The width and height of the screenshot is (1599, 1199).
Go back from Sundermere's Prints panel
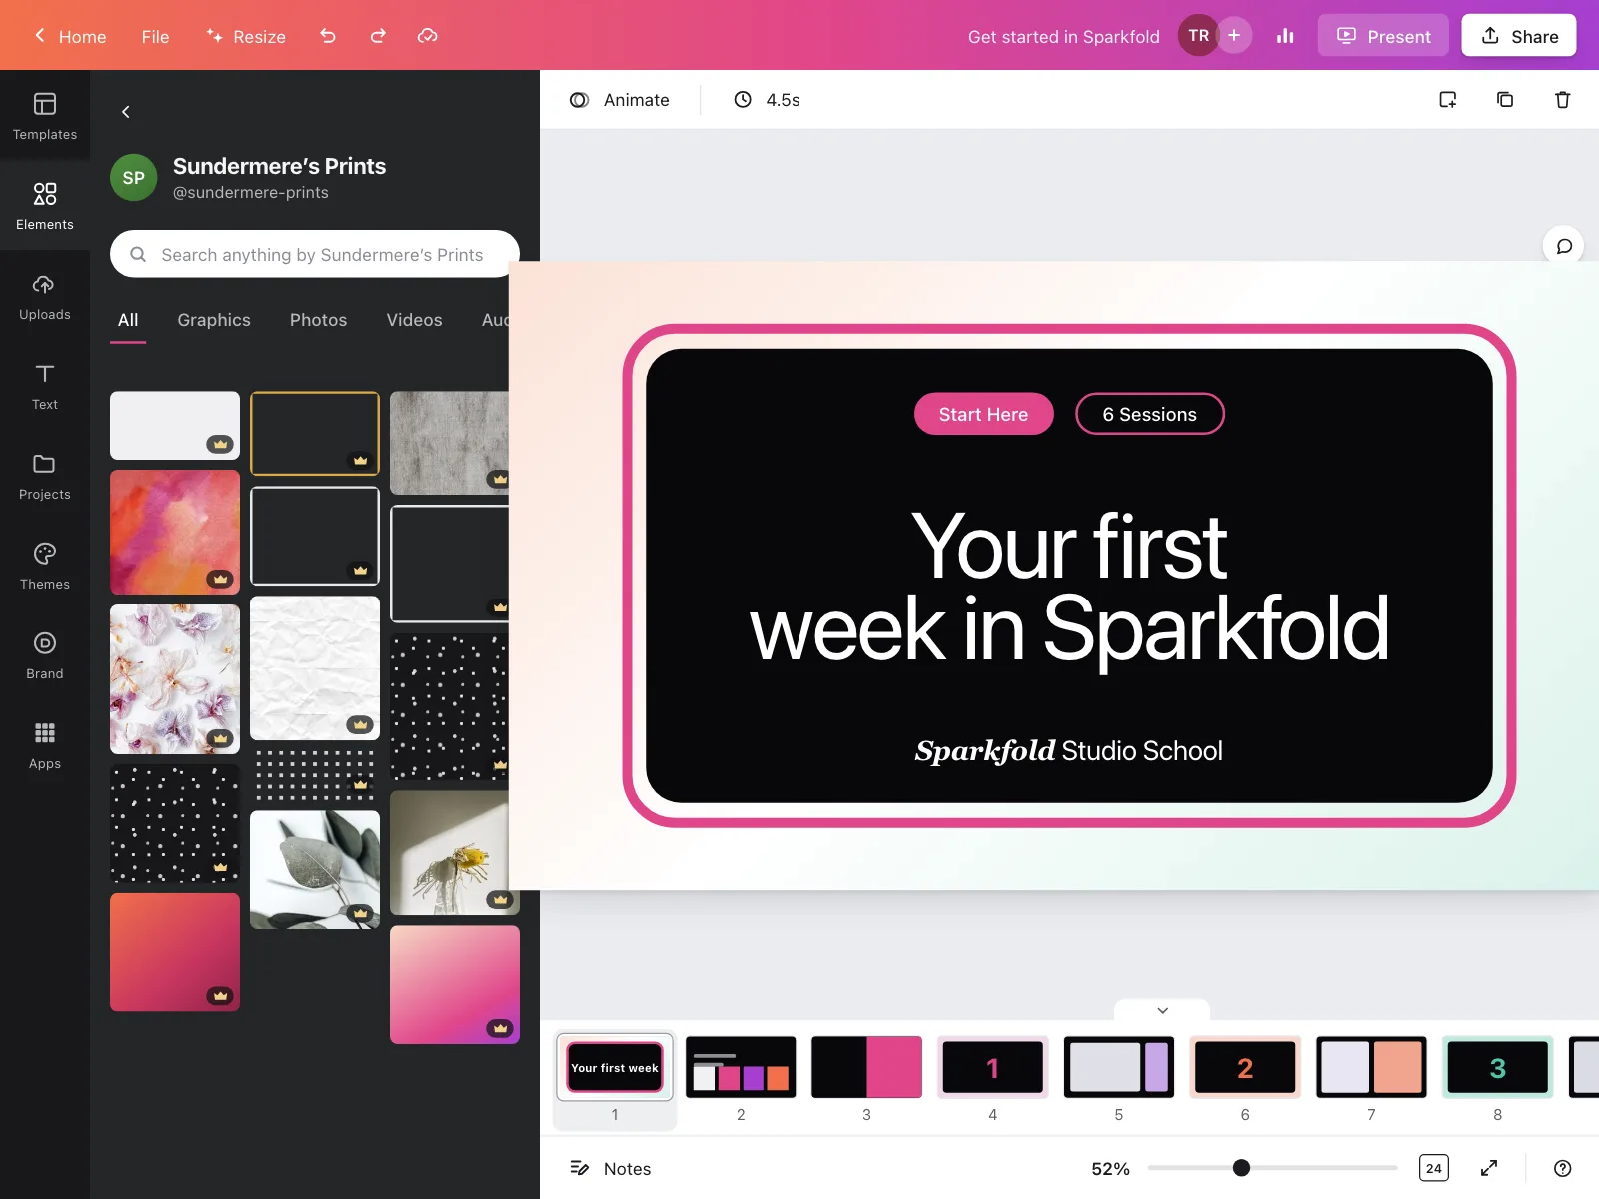pos(126,112)
